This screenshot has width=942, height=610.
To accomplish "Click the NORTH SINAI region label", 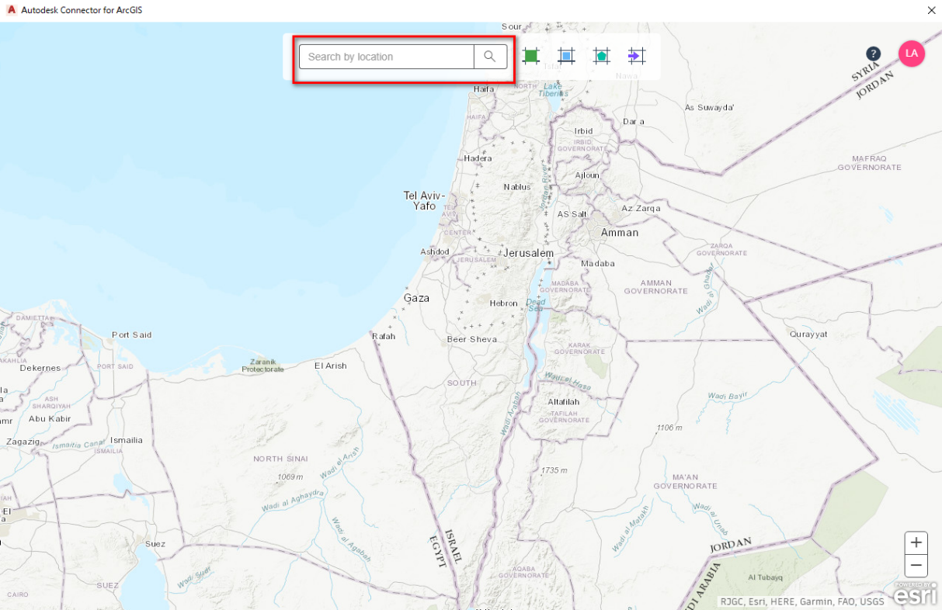I will (280, 459).
